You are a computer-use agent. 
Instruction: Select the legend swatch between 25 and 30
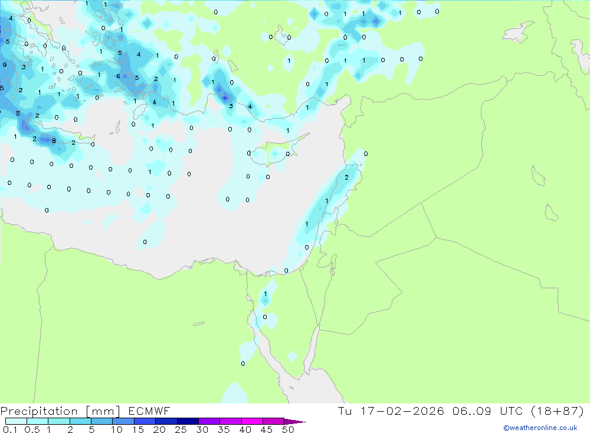(x=188, y=421)
